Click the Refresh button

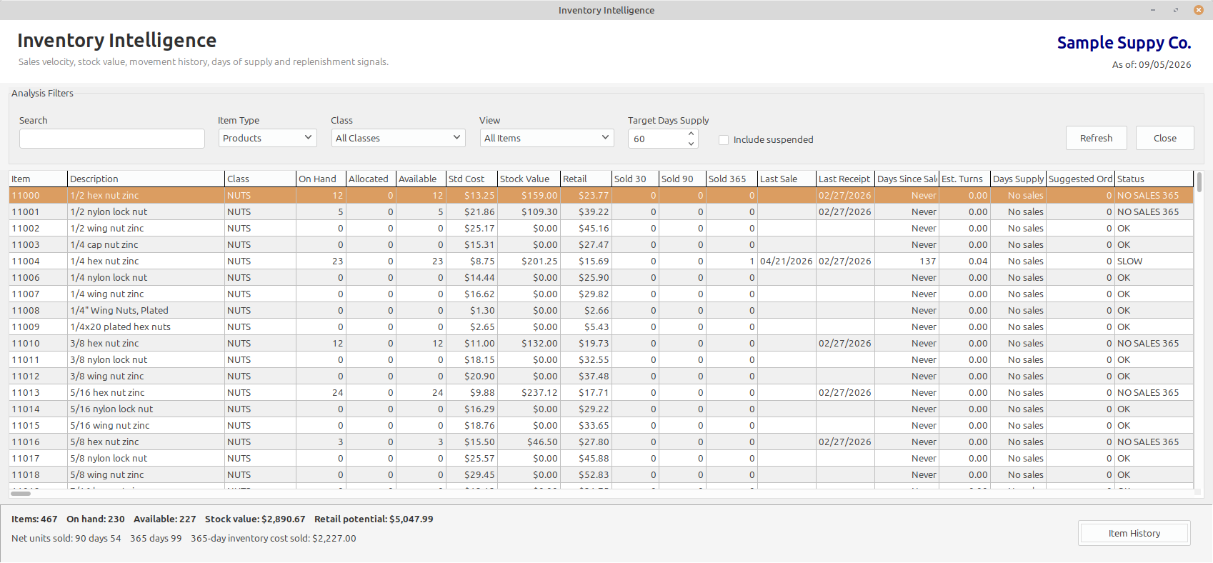pos(1096,138)
